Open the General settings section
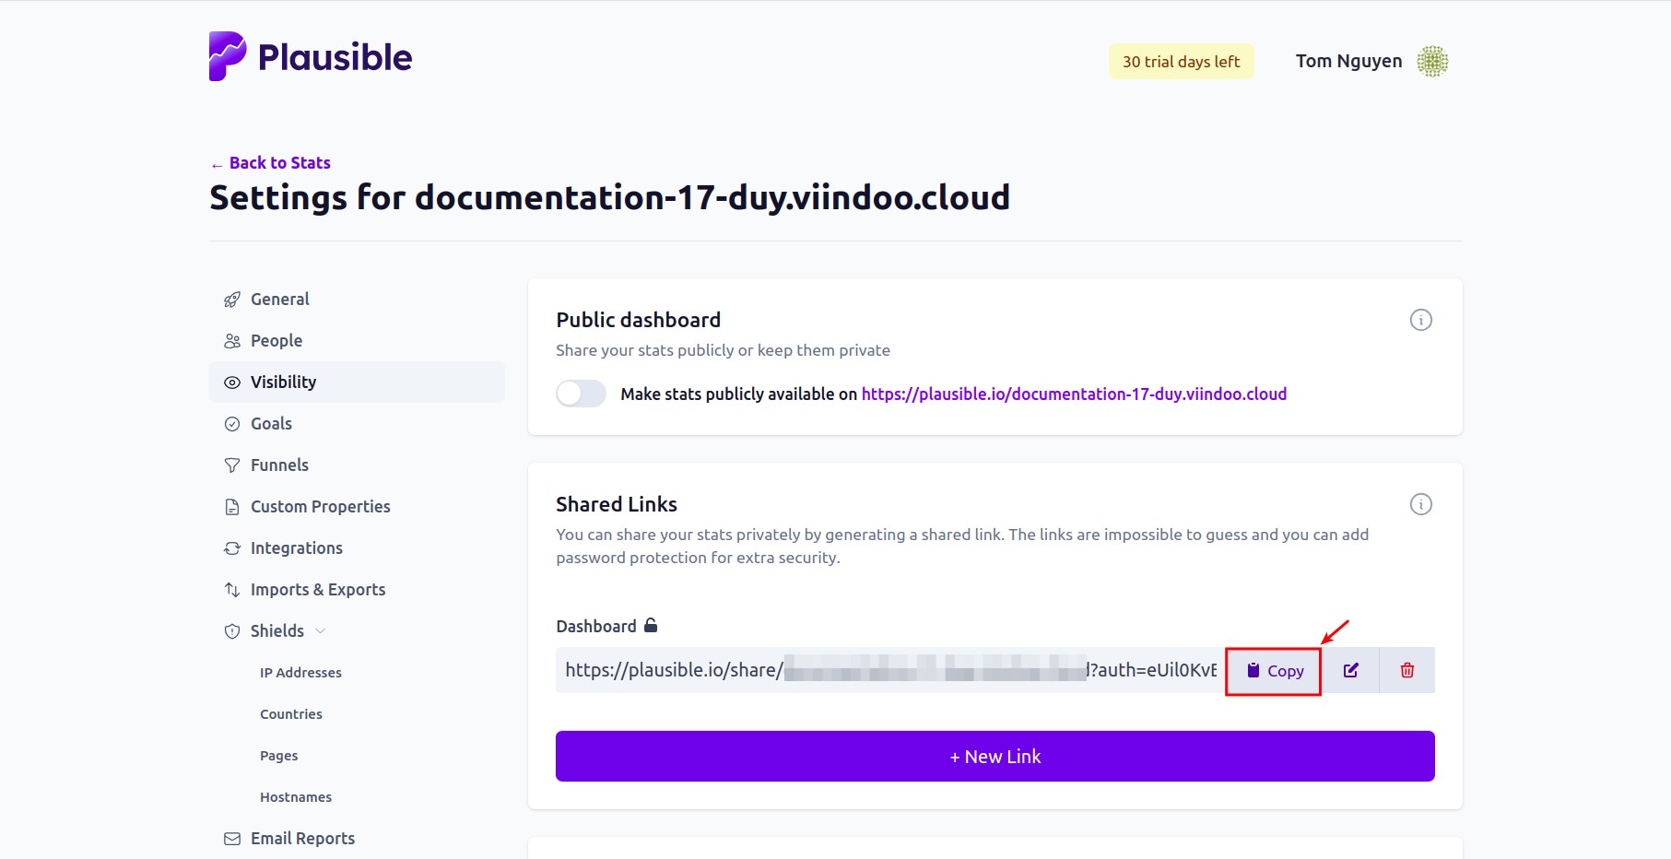 coord(279,300)
